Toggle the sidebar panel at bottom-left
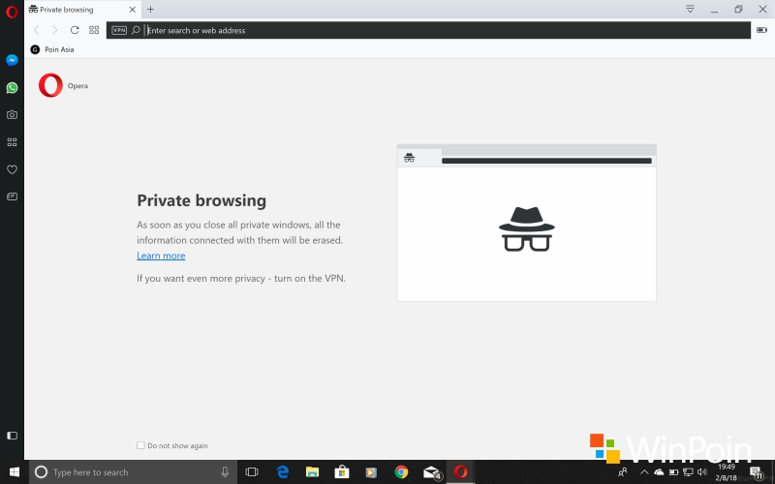Viewport: 775px width, 484px height. (x=12, y=436)
